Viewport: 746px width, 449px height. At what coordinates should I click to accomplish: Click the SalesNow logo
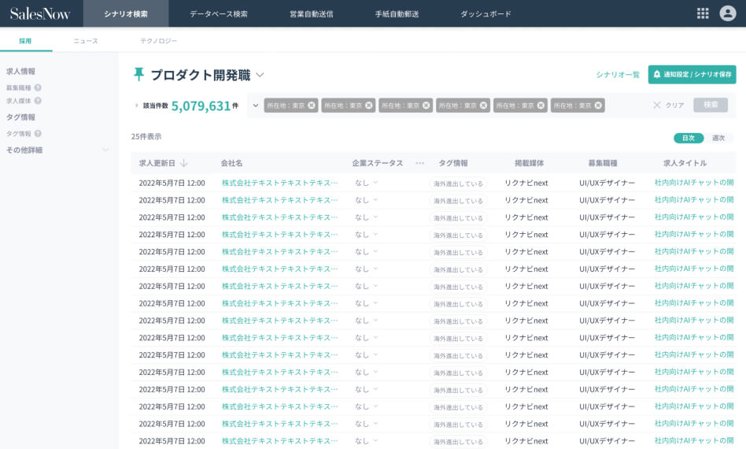click(40, 14)
